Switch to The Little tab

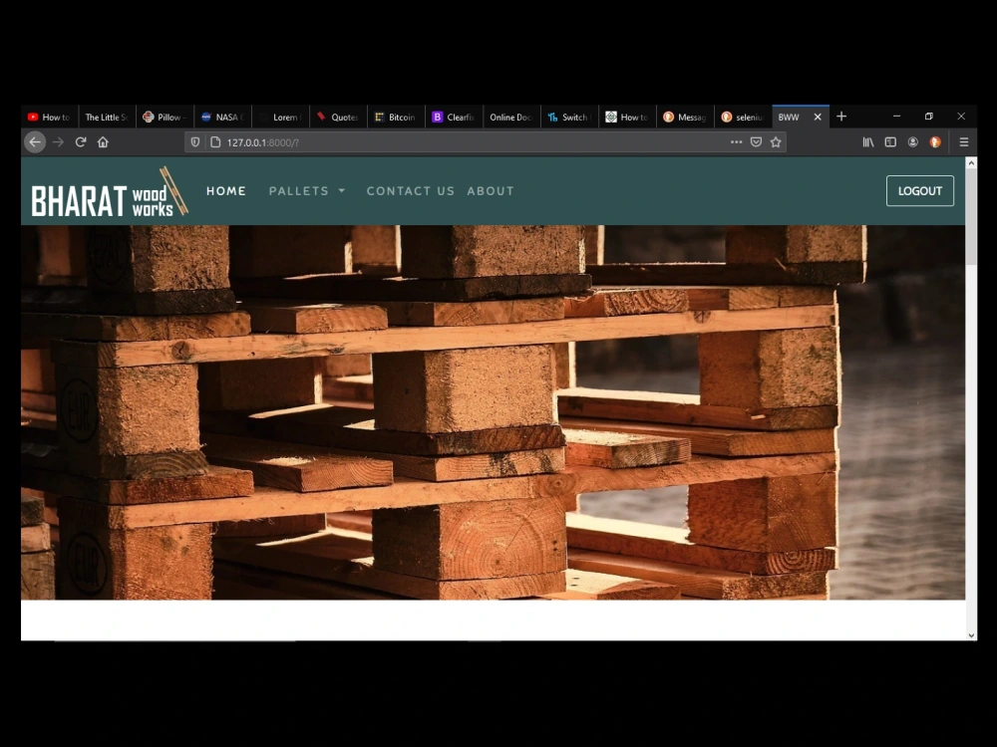(107, 117)
